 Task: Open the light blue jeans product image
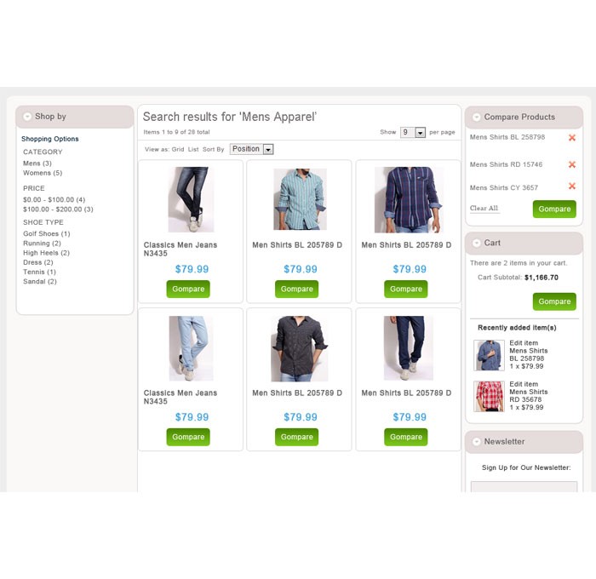192,348
